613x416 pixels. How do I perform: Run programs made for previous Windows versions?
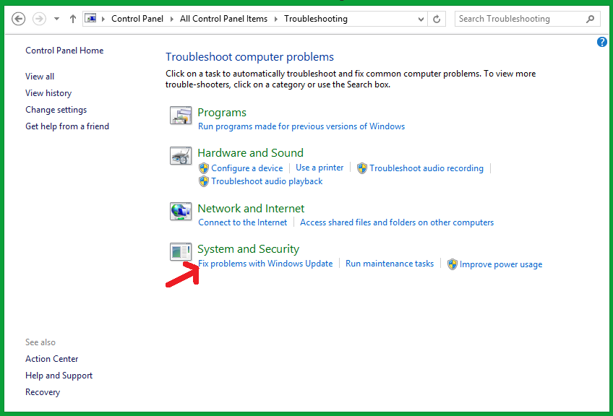[301, 126]
